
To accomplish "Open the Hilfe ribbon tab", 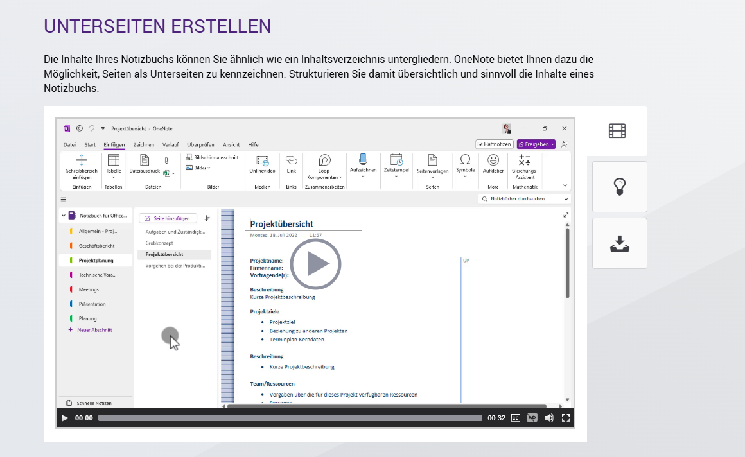I will [x=253, y=145].
